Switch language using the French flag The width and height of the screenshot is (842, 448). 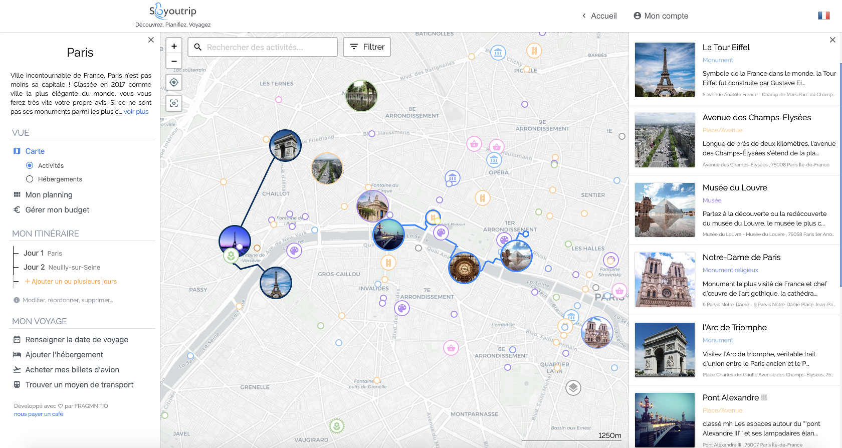(823, 16)
